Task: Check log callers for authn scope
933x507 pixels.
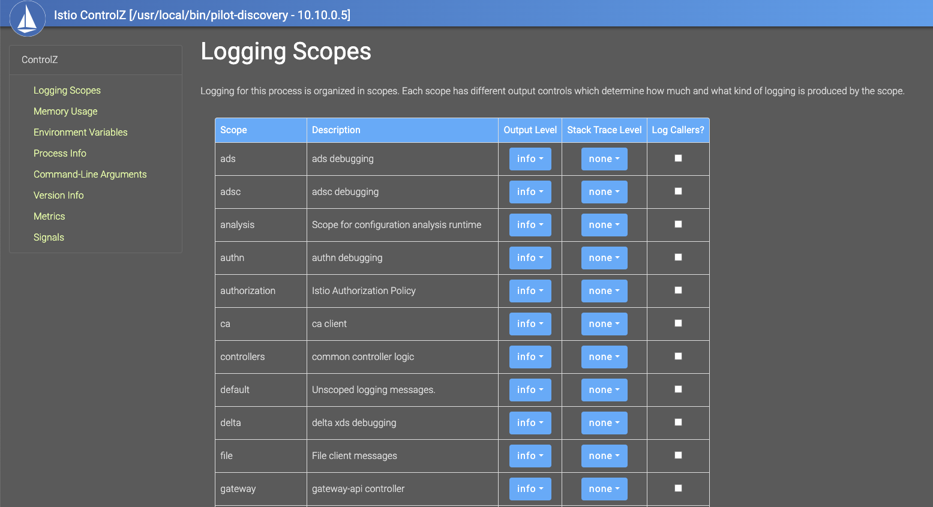Action: point(678,257)
